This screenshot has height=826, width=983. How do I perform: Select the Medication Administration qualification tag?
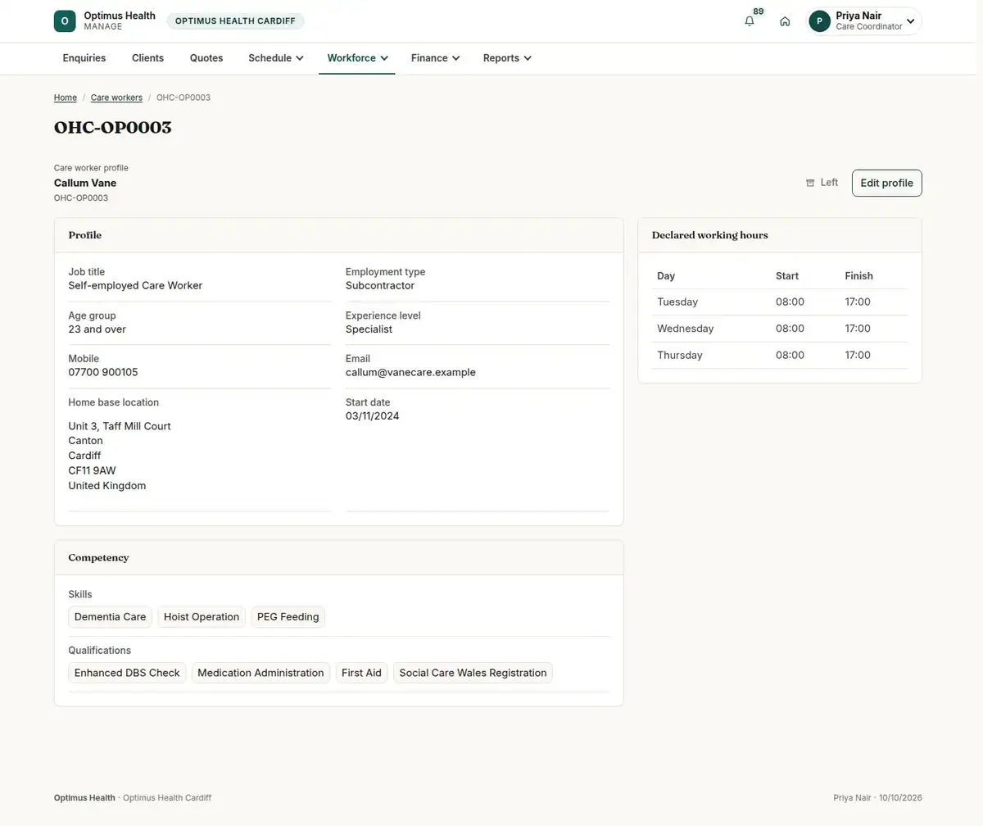pyautogui.click(x=260, y=673)
